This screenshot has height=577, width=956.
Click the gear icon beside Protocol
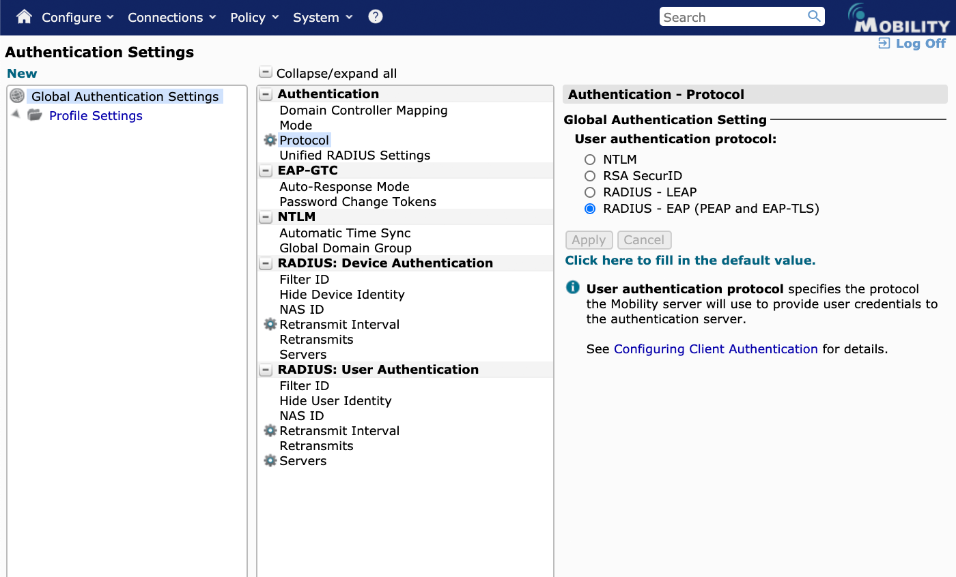coord(270,140)
